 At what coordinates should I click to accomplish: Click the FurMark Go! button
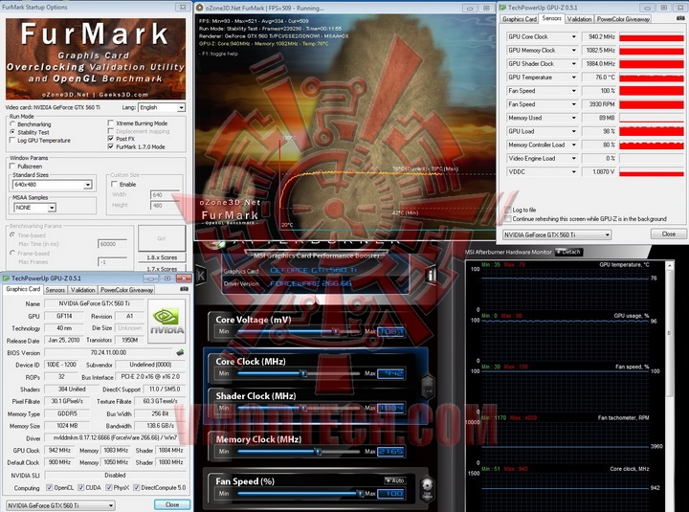[x=162, y=238]
